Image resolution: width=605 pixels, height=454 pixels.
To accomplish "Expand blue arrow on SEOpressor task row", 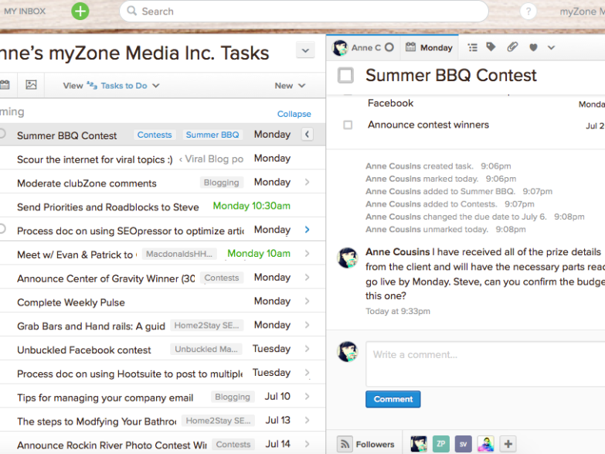I will 307,230.
